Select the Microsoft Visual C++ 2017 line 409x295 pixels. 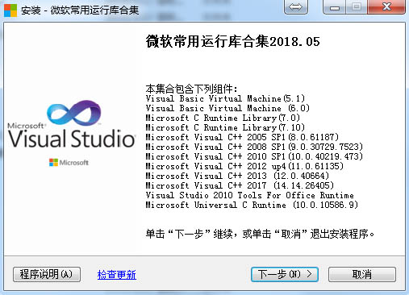(x=240, y=185)
